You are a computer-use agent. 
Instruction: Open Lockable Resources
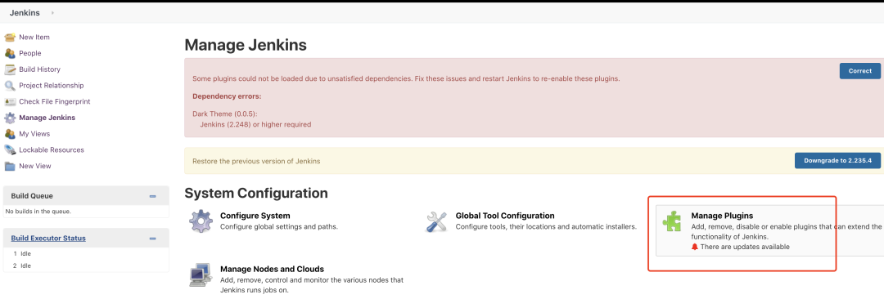(52, 149)
